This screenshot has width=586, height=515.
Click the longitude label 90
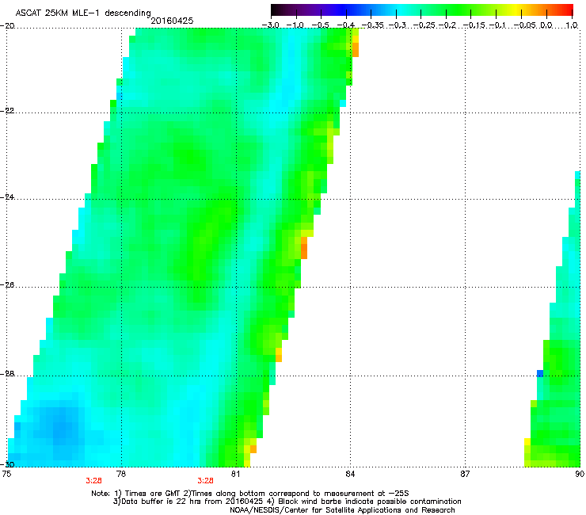point(580,474)
